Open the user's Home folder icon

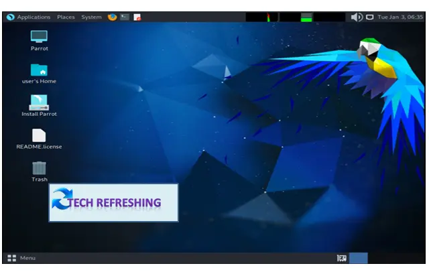click(39, 70)
